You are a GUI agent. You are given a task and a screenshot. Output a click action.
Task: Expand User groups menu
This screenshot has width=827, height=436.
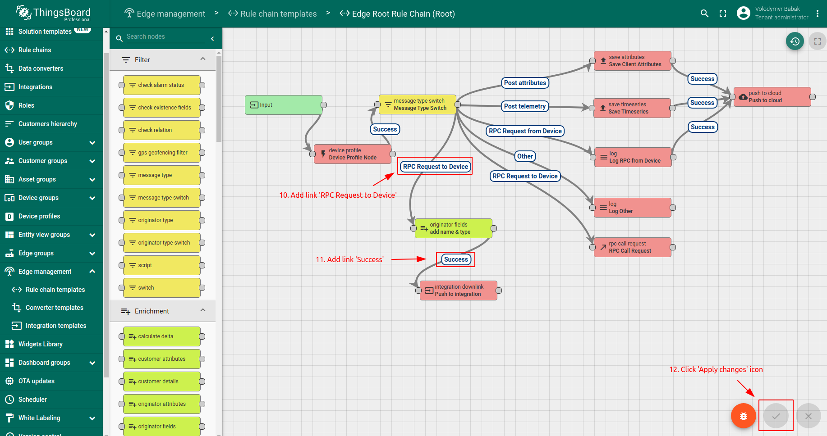[x=51, y=142]
